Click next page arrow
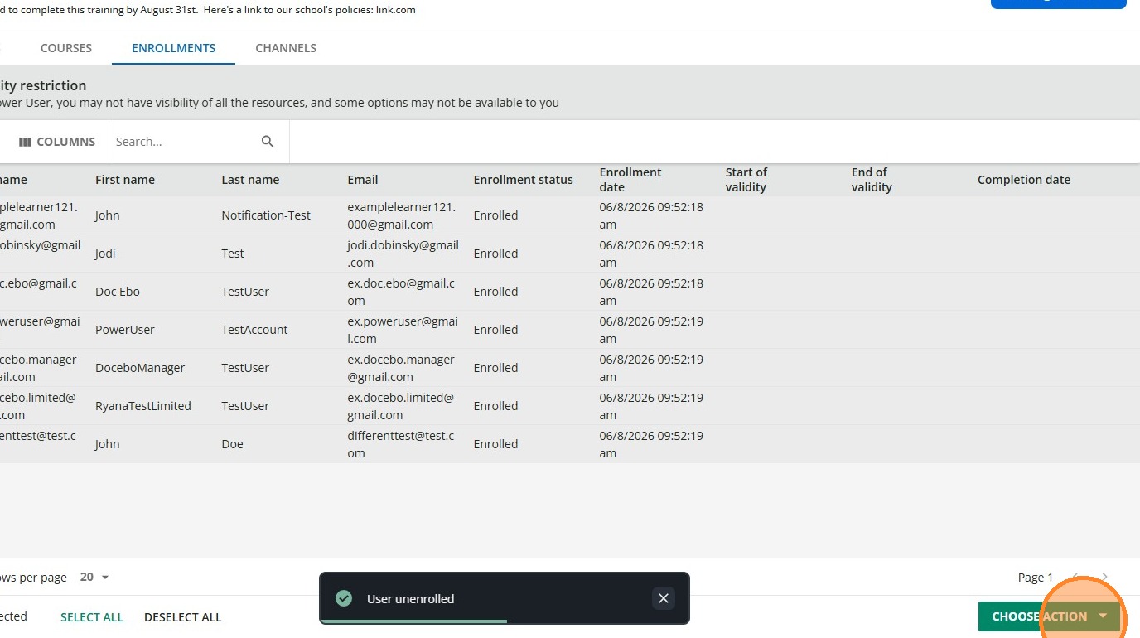Viewport: 1140px width, 638px height. pyautogui.click(x=1104, y=578)
